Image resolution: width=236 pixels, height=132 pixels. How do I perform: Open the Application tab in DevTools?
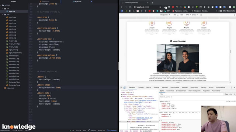194,88
